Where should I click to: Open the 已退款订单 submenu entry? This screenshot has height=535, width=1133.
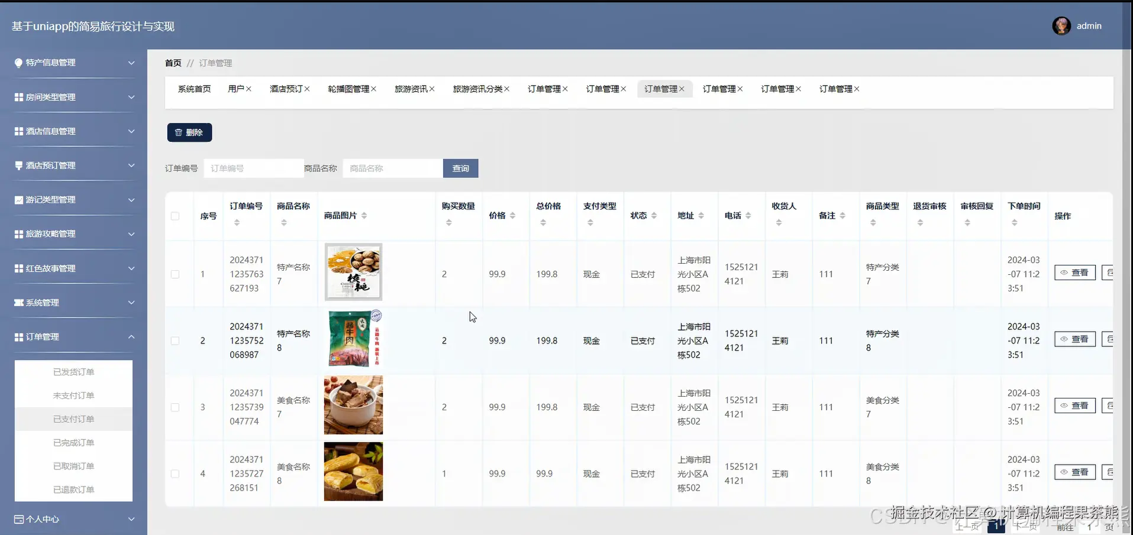tap(73, 489)
